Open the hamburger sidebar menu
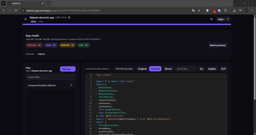Screen dimensions: 256x135 coord(25,19)
